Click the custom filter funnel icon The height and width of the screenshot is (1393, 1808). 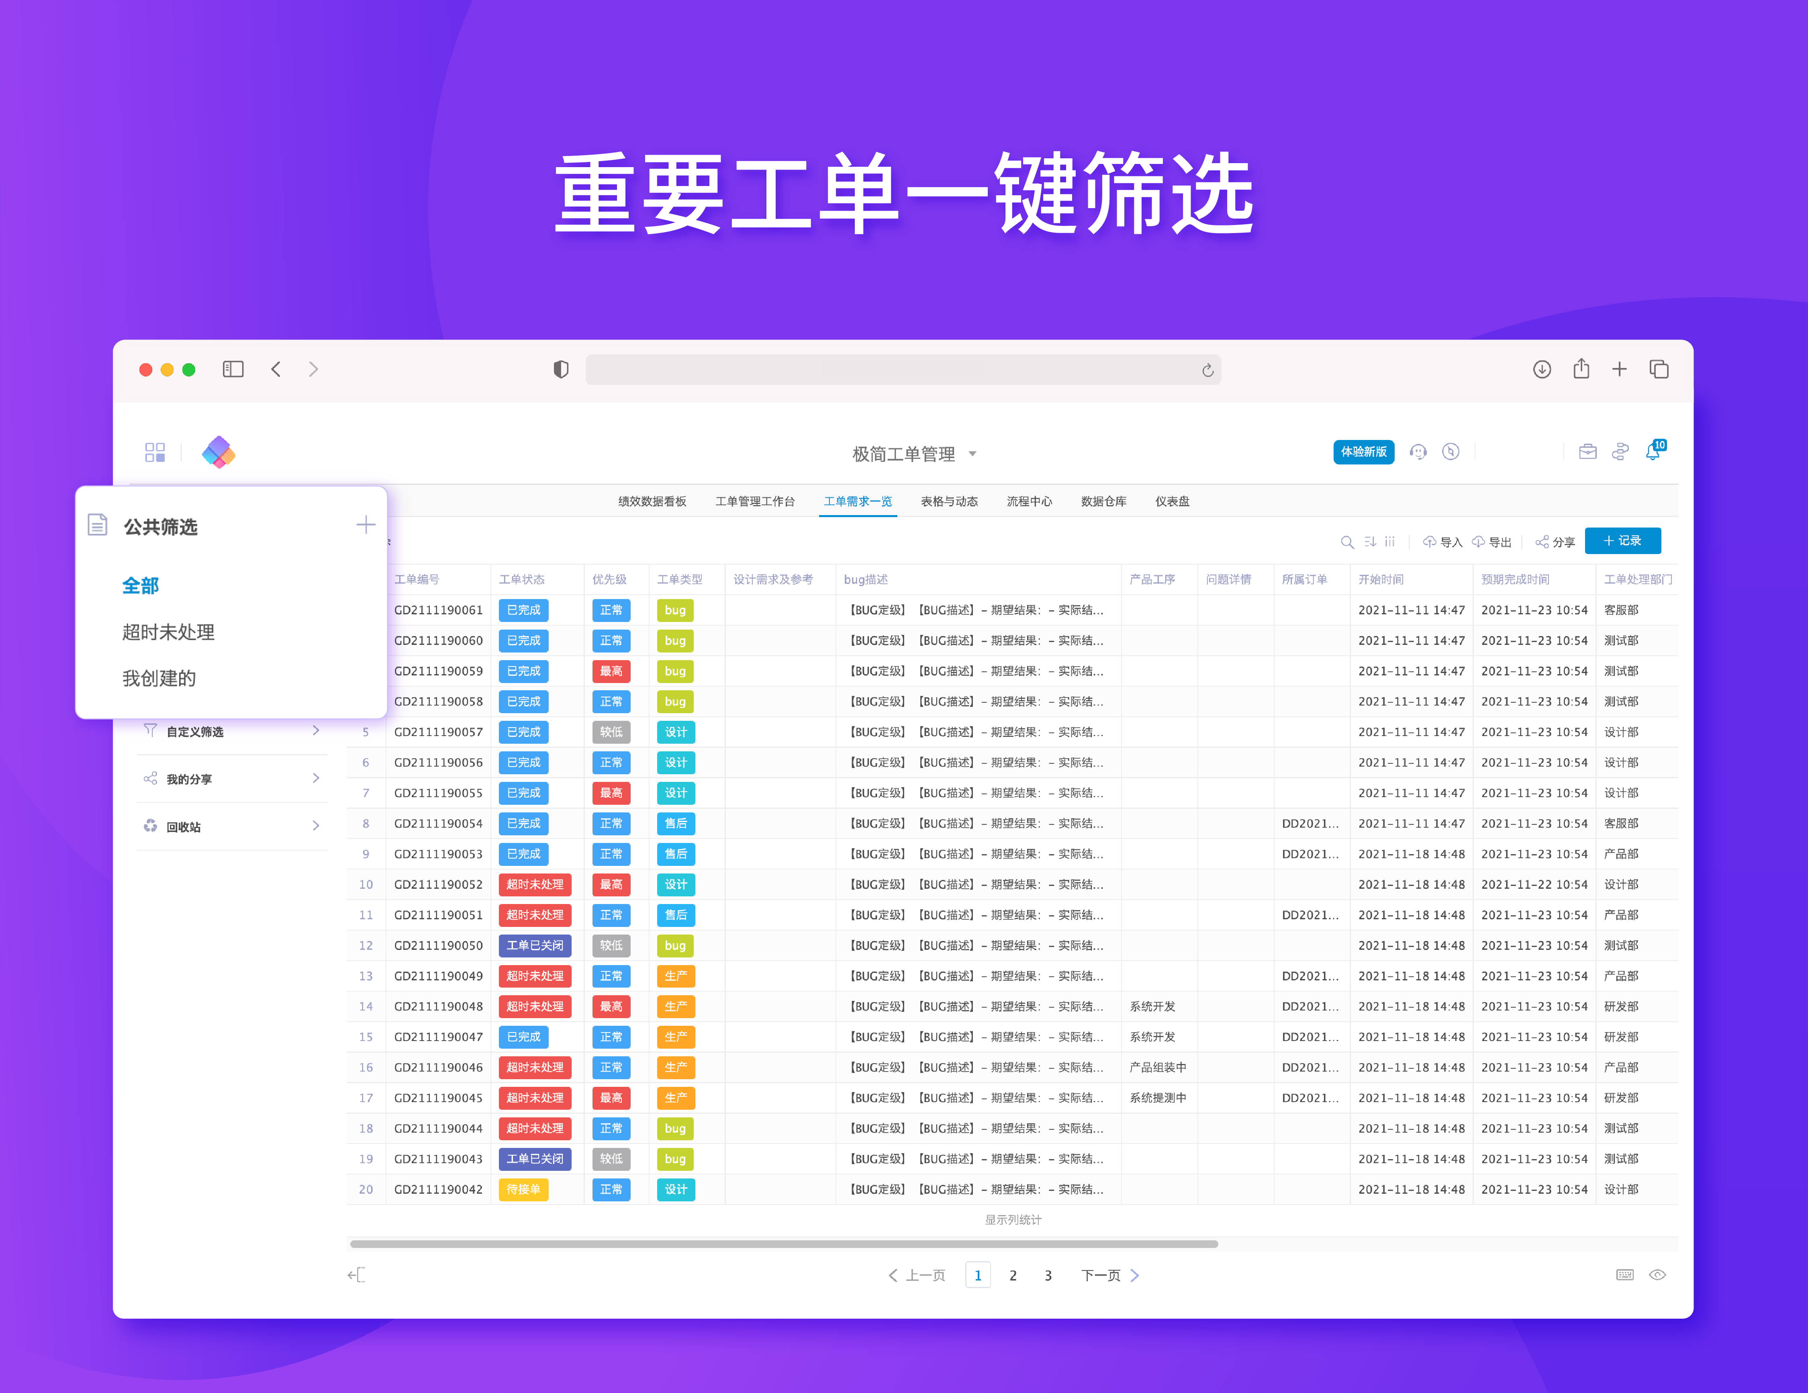click(x=150, y=730)
